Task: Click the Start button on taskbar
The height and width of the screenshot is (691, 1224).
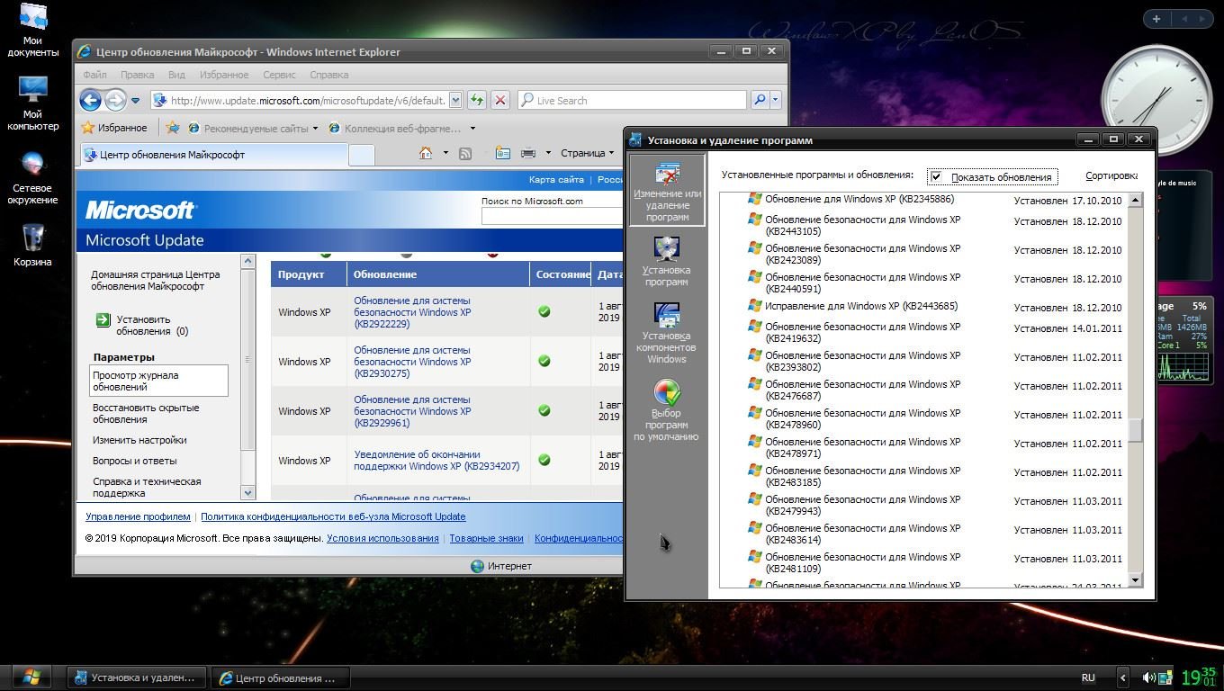Action: (x=31, y=677)
